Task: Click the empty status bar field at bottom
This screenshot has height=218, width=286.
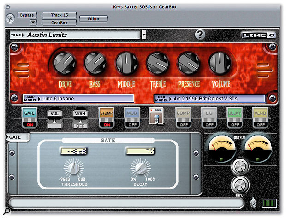Action: [x=126, y=203]
